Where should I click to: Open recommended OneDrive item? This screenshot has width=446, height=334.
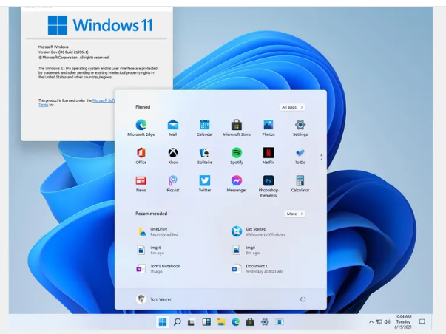click(158, 232)
